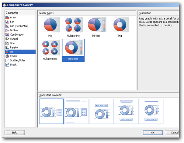Select the Bar category icon
The image size is (184, 143).
[x=7, y=22]
